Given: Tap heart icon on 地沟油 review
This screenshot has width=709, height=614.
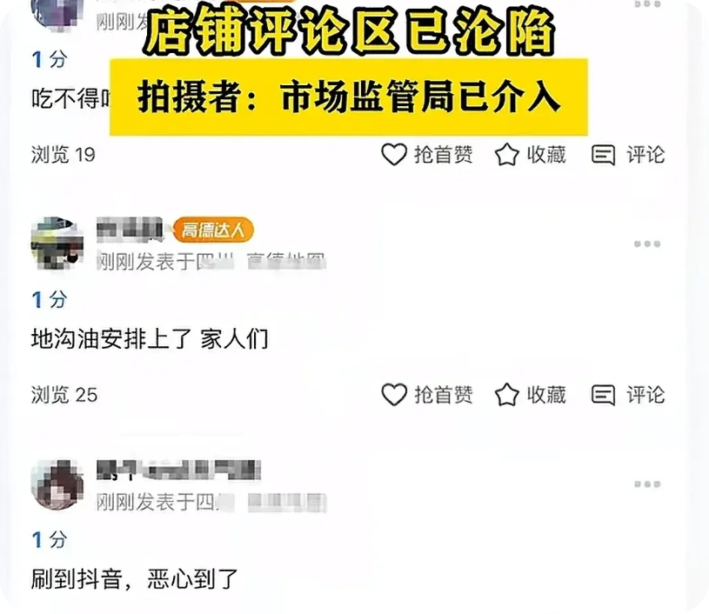Looking at the screenshot, I should point(394,395).
